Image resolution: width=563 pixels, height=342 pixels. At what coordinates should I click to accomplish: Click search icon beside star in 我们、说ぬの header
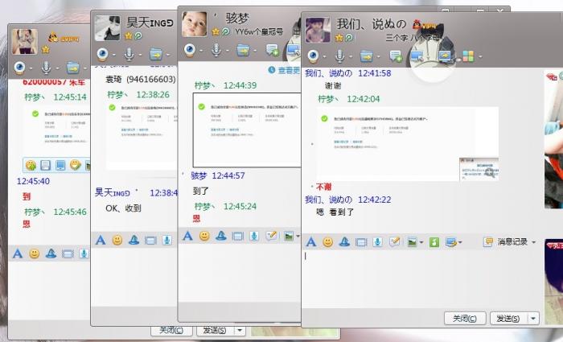pos(349,37)
